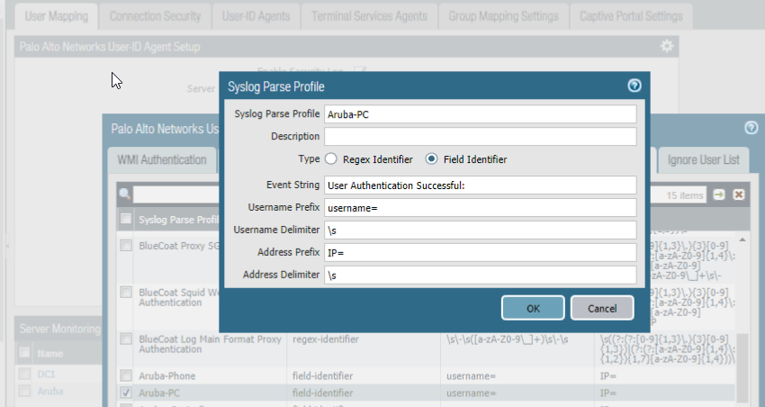This screenshot has height=407, width=765.
Task: Open help for Syslog Parse Profile dialog
Action: [634, 86]
